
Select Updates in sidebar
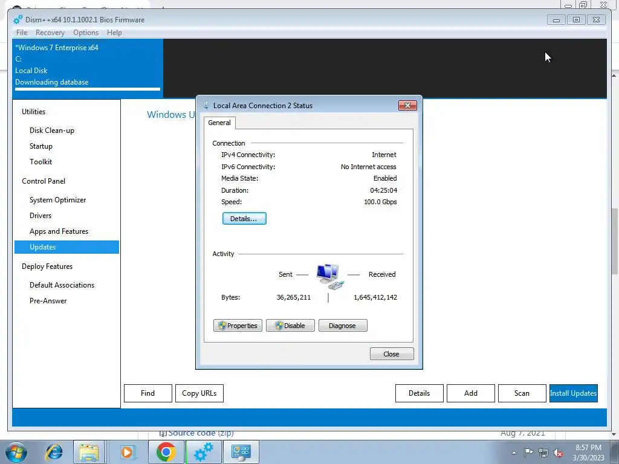click(66, 247)
